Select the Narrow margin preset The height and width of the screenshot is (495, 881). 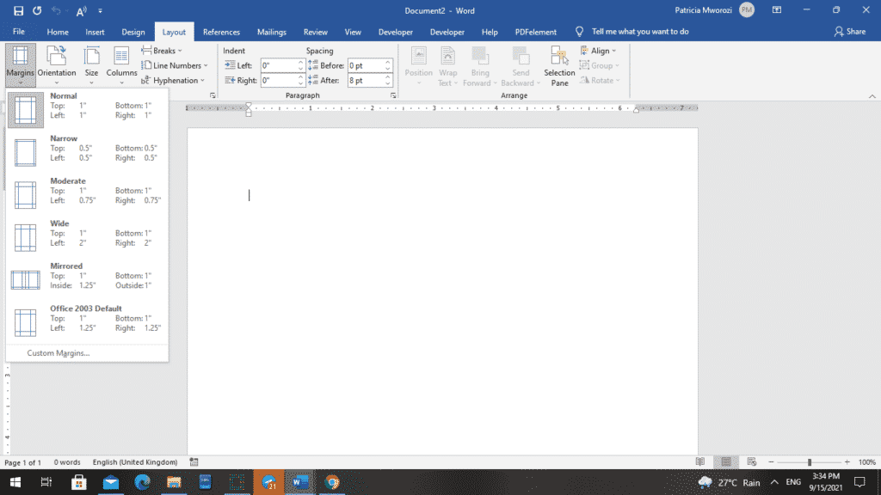[x=86, y=151]
